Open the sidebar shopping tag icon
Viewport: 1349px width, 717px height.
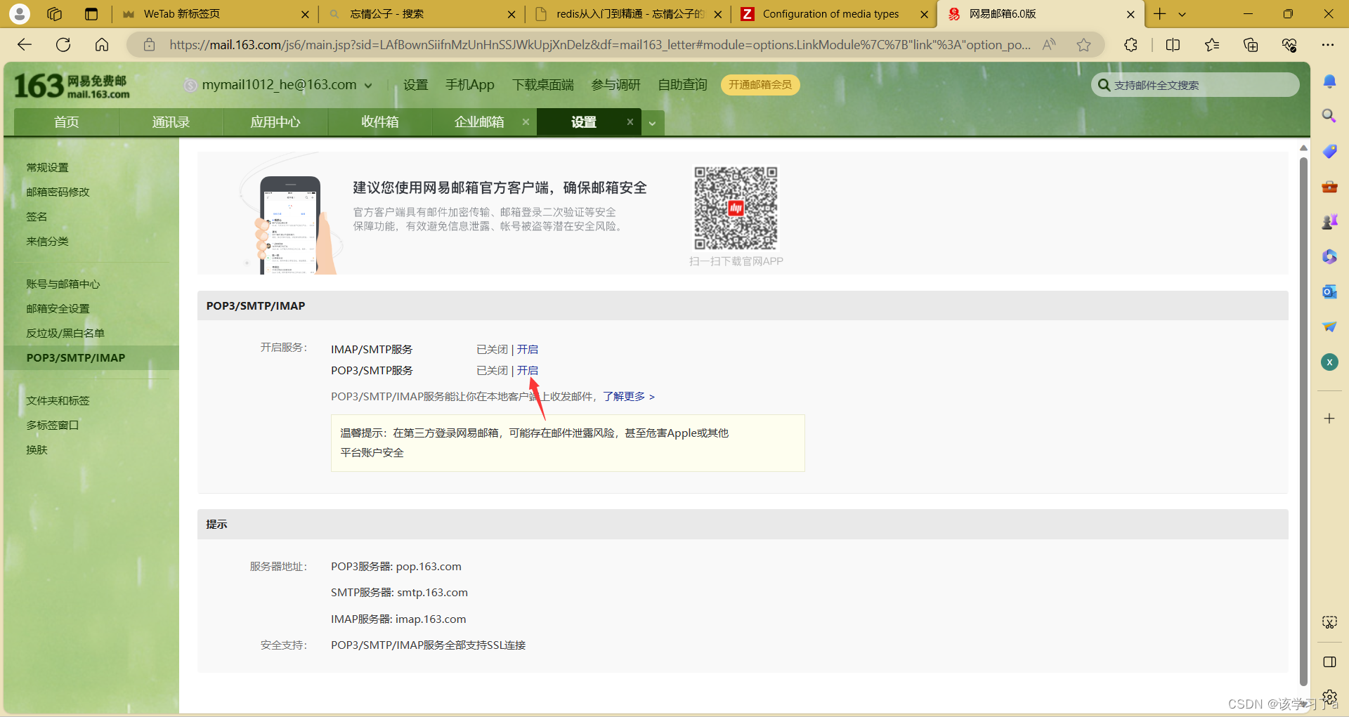1329,152
